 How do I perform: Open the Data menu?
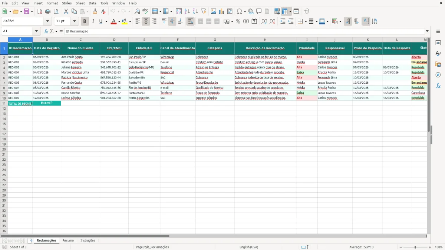(x=92, y=3)
